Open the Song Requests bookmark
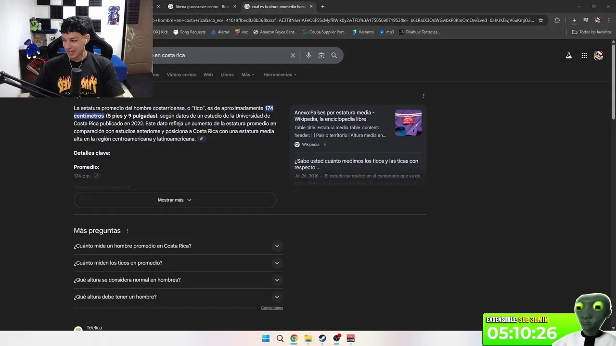The height and width of the screenshot is (346, 616). point(189,32)
